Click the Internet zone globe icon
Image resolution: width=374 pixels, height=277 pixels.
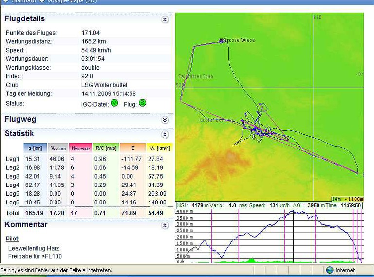[330, 270]
